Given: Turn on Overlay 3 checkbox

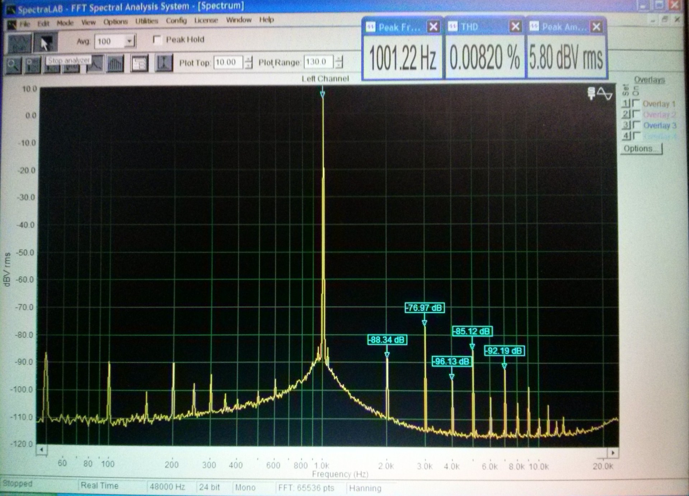Looking at the screenshot, I should click(636, 125).
